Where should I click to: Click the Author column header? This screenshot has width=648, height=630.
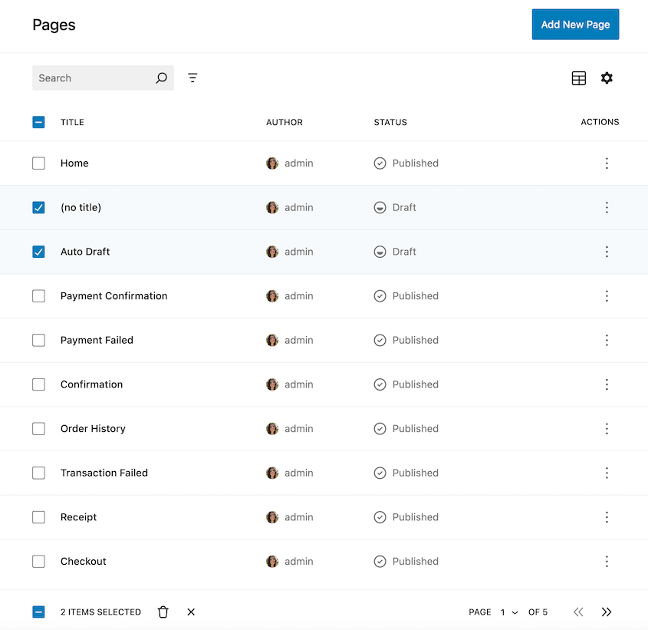click(285, 122)
